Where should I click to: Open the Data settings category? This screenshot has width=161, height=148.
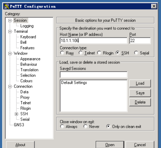(24, 92)
